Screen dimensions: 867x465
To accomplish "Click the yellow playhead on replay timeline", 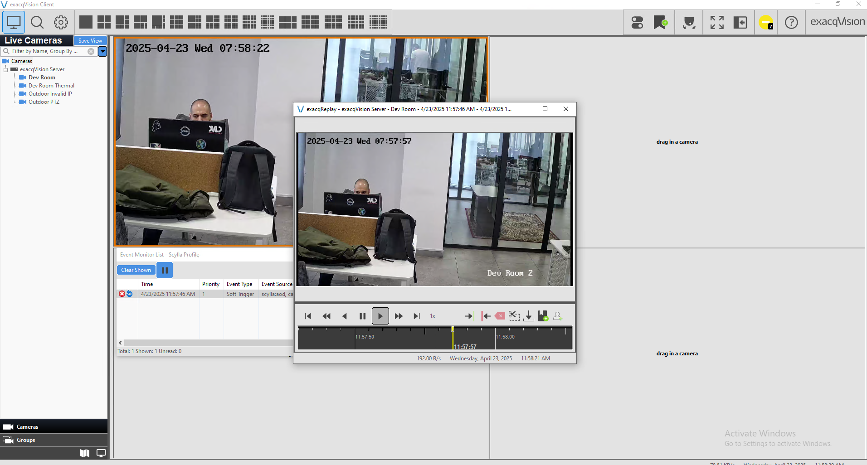I will (453, 329).
